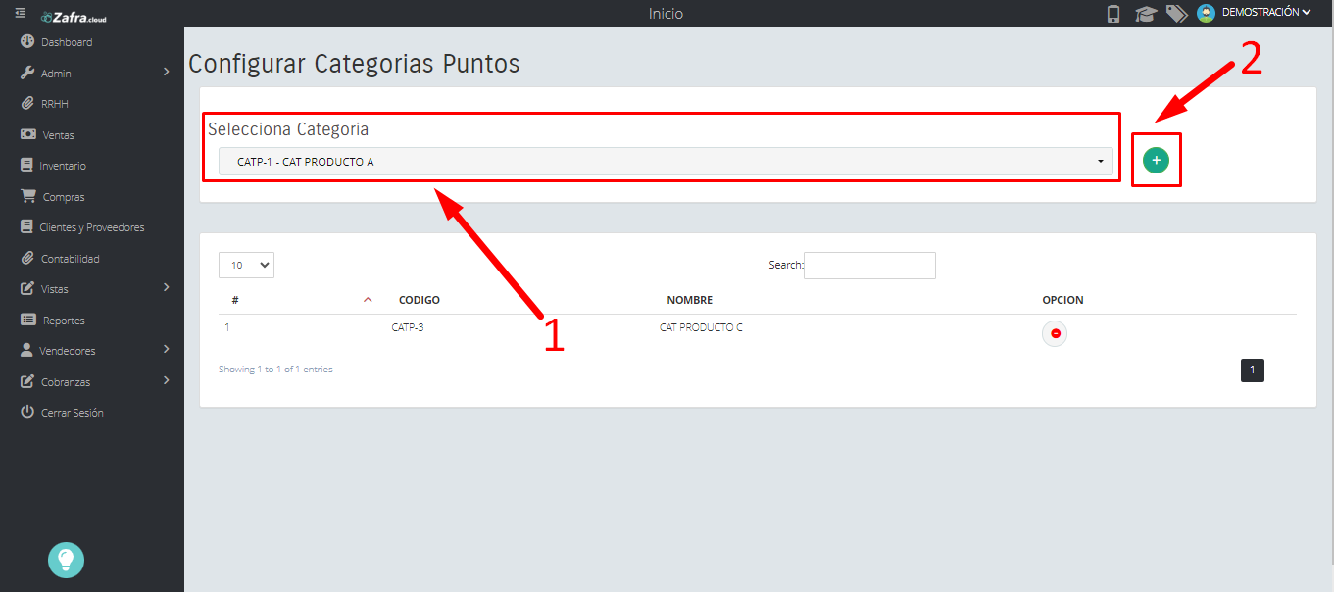
Task: Click the Clientes y Proveedores book icon
Action: pos(27,227)
